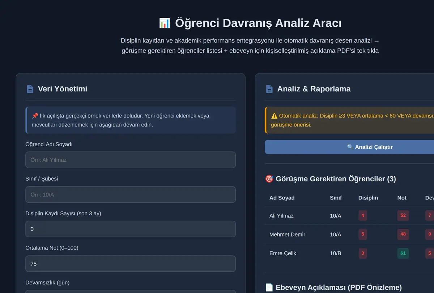Click Ali Yılmaz's discipline badge 4
The image size is (434, 293).
(363, 215)
